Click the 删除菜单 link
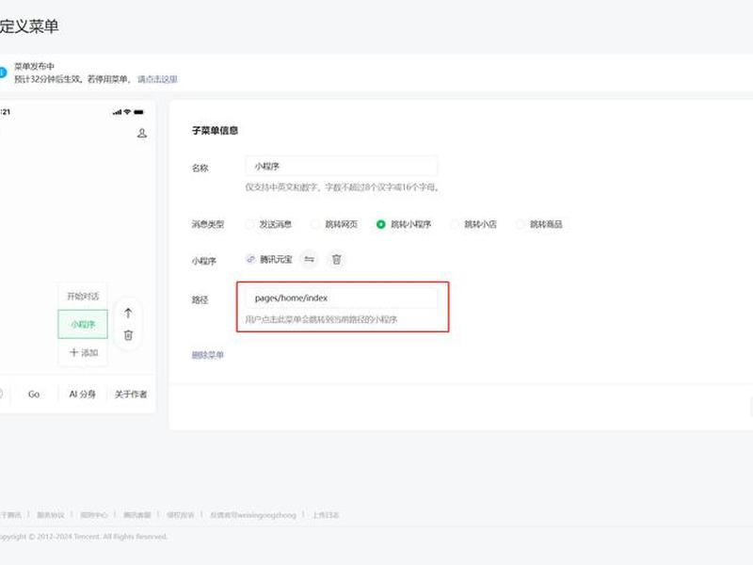Image resolution: width=753 pixels, height=565 pixels. pos(207,355)
